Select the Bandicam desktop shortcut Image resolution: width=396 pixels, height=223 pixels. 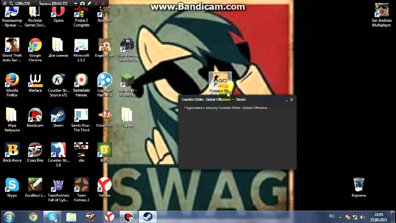click(x=35, y=118)
